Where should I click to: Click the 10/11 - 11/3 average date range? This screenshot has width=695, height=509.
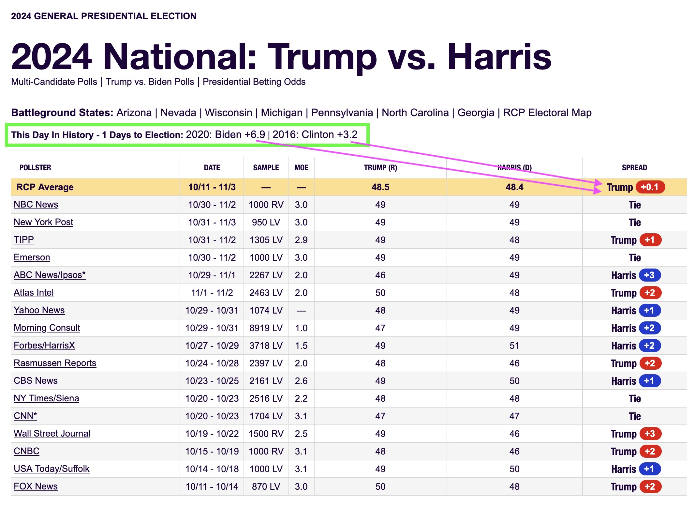click(212, 187)
